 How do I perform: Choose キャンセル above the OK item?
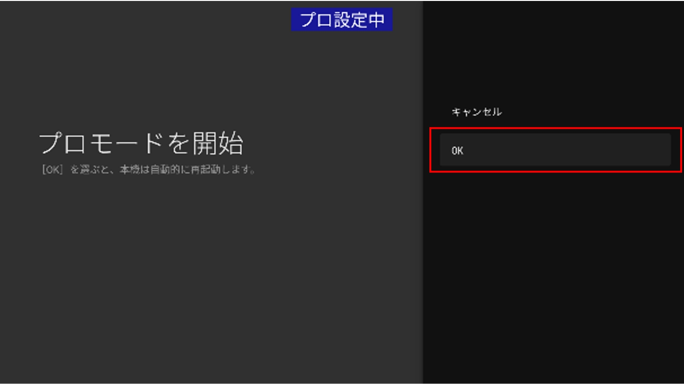476,112
